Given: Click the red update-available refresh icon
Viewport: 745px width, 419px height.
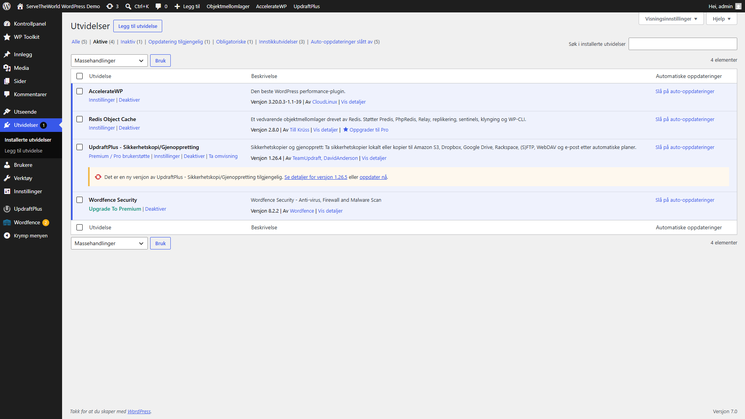Looking at the screenshot, I should tap(98, 177).
